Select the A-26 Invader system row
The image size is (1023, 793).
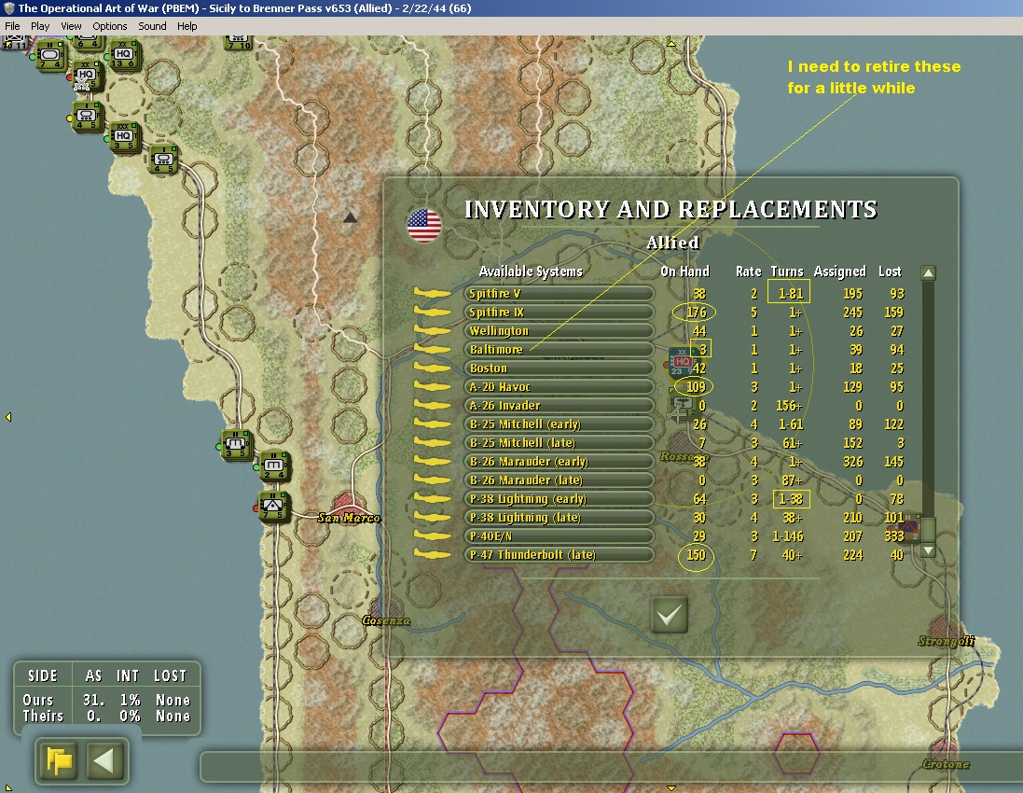(559, 405)
